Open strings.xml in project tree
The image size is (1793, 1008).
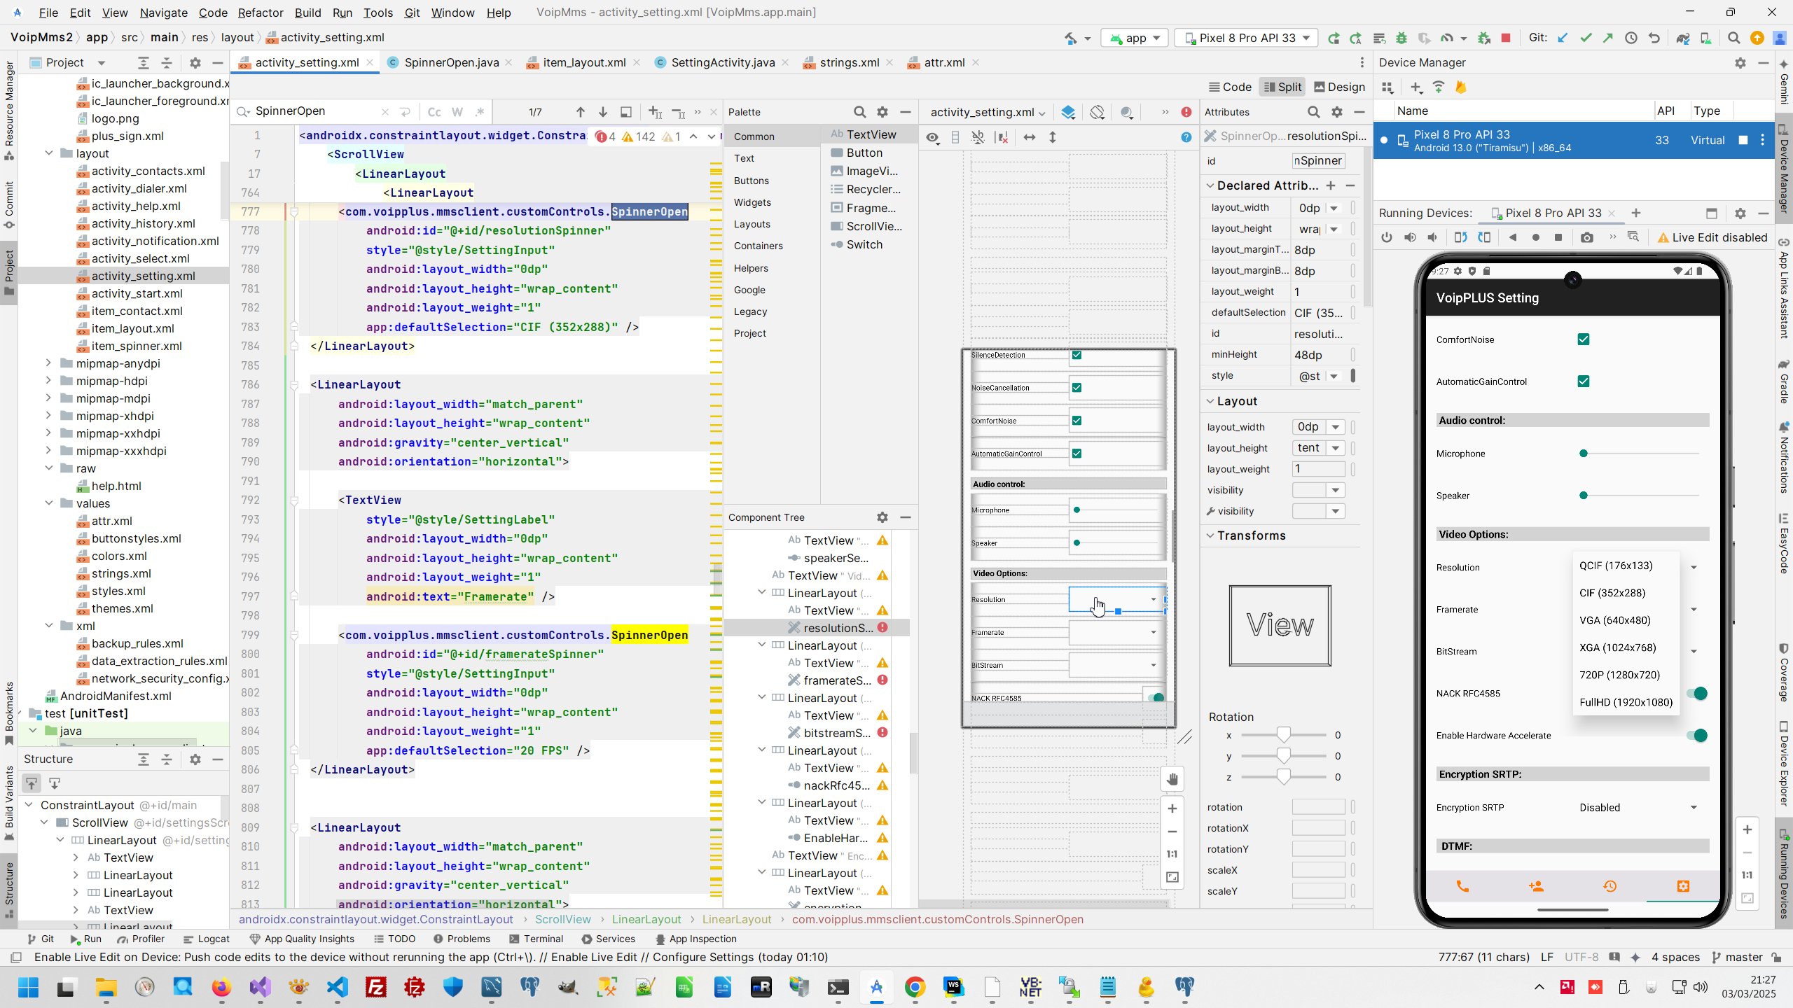[121, 573]
